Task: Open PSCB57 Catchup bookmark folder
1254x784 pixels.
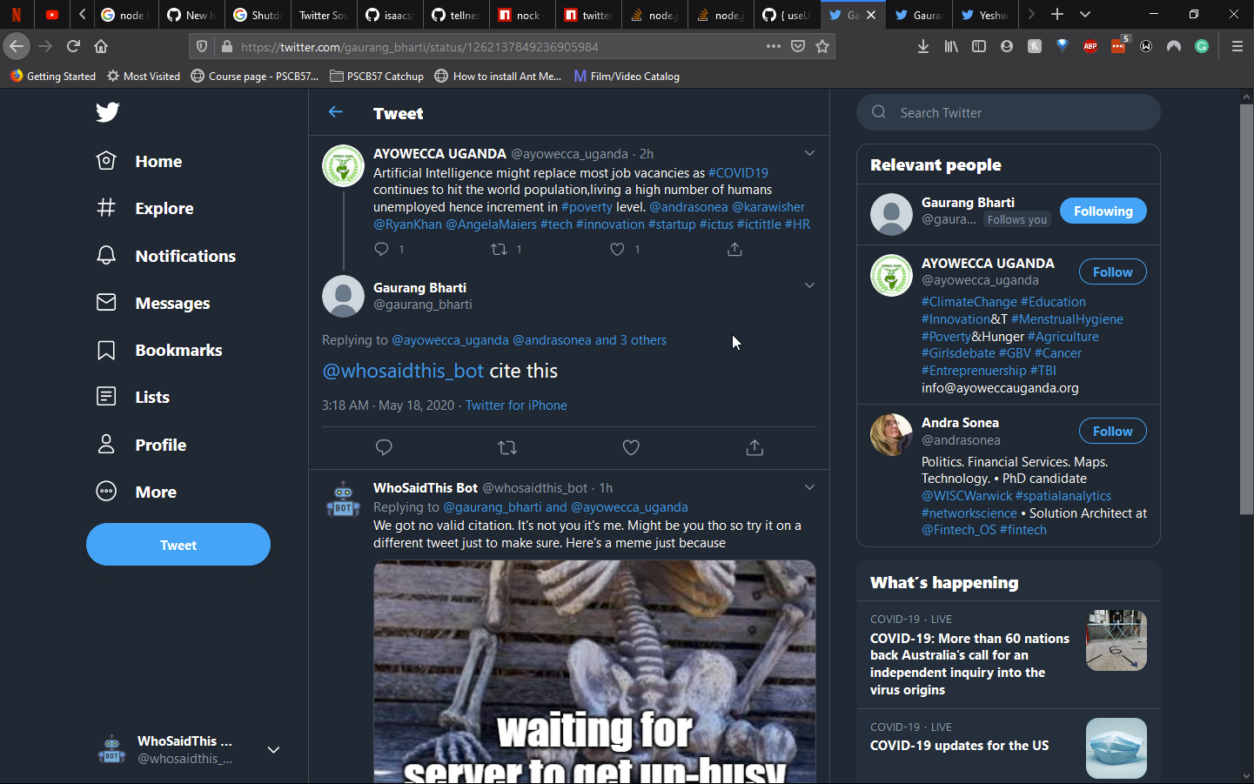Action: click(377, 76)
